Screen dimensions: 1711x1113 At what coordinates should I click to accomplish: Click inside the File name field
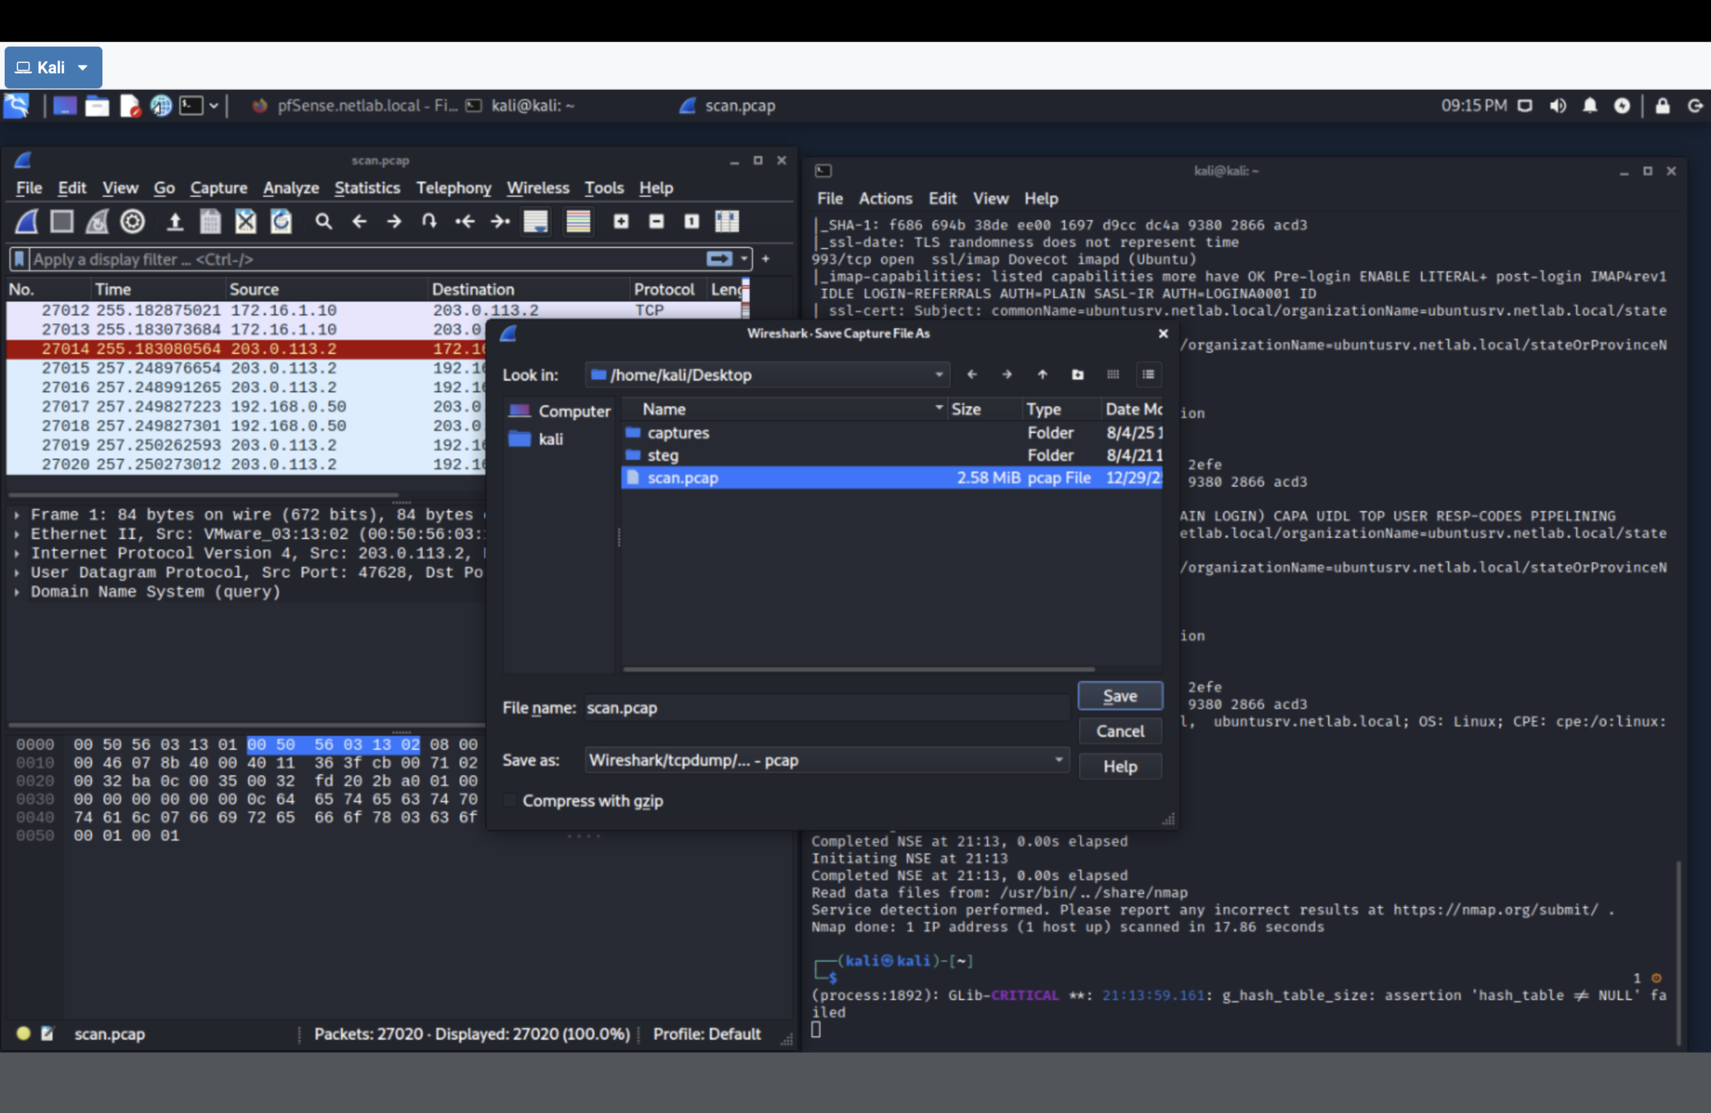791,707
